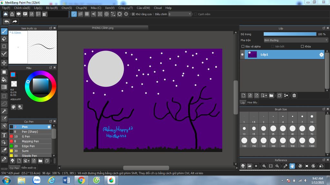Enable curve snap icon
Screen dimensions: 330x185
pos(113,14)
